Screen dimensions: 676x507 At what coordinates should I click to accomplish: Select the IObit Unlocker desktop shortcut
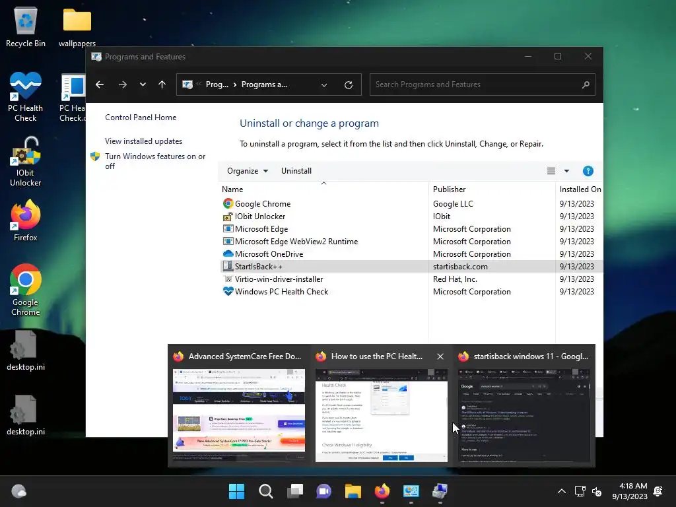(26, 161)
